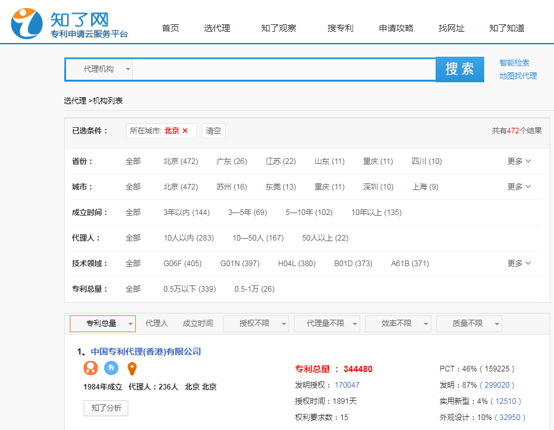Open the 代理量不限 dropdown
Image resolution: width=554 pixels, height=430 pixels.
click(x=327, y=323)
